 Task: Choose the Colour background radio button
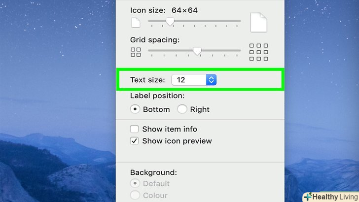pos(134,195)
